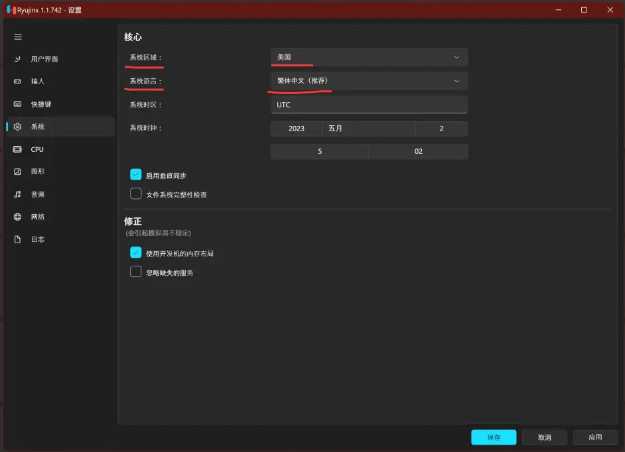Screen dimensions: 625x452
Task: Click the music note icon beside 音频
Action: click(17, 194)
